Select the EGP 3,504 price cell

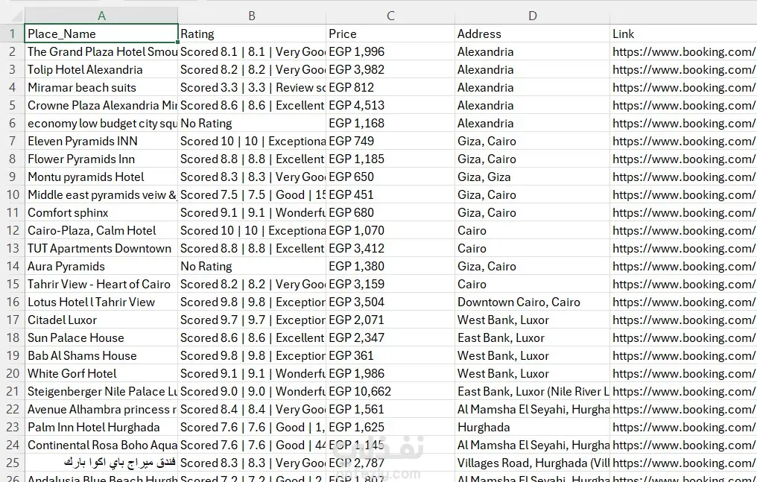390,302
